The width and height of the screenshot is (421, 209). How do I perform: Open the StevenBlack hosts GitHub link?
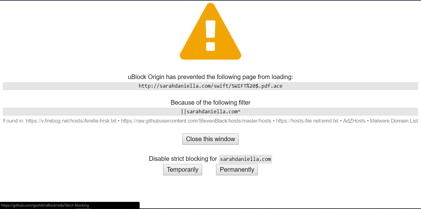coord(196,121)
